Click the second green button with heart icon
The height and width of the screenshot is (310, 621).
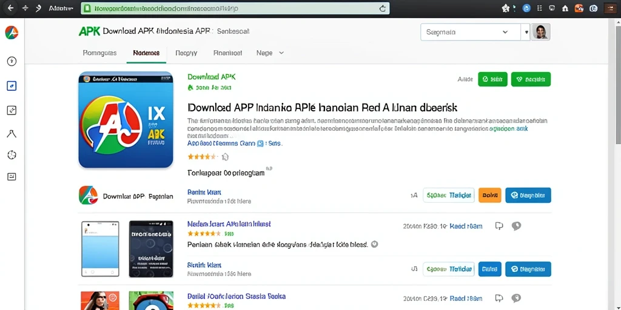coord(531,79)
